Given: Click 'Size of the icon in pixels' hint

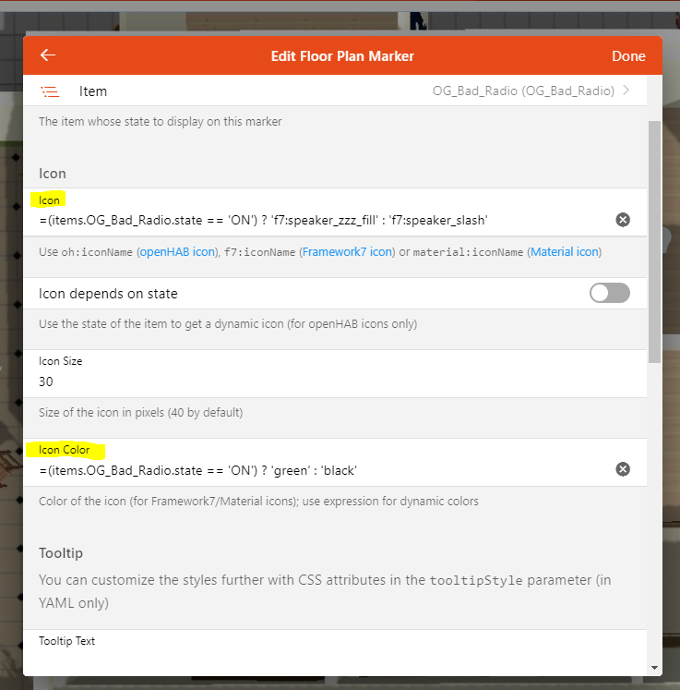Looking at the screenshot, I should click(140, 412).
